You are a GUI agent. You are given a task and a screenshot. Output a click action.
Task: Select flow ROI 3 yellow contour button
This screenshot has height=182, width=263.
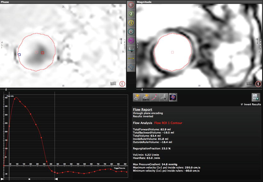coord(131,23)
